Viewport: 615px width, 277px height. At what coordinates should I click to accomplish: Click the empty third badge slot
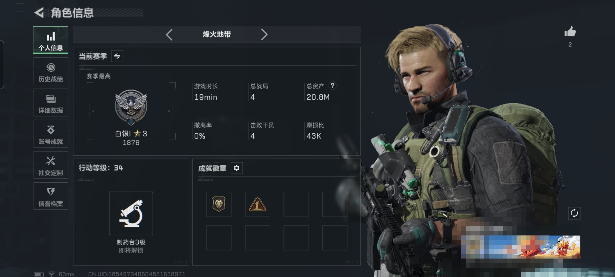tap(296, 204)
